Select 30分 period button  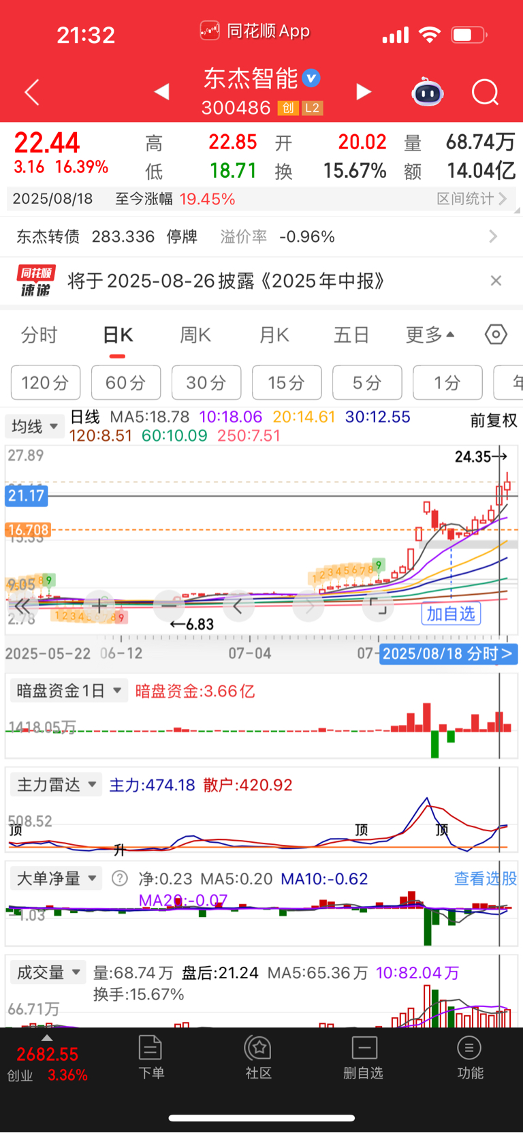tap(206, 382)
